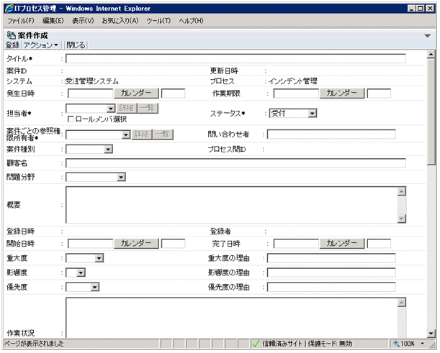
Task: Toggle the ロールメンバ選択 checkbox
Action: [71, 119]
